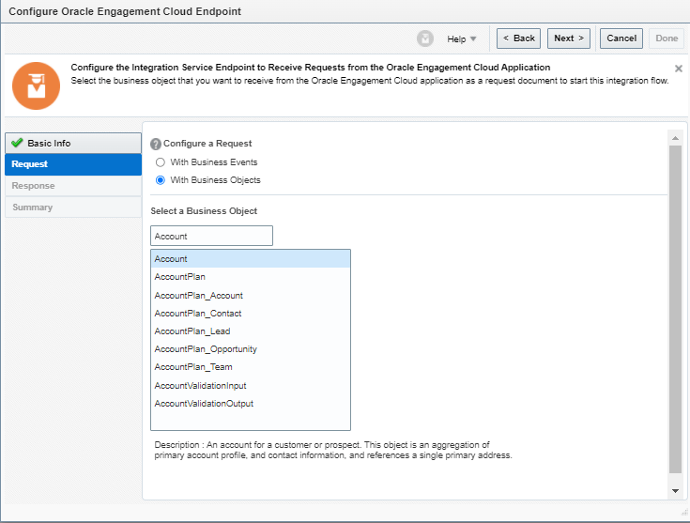The image size is (690, 523).
Task: Open the Help dropdown menu
Action: pyautogui.click(x=462, y=38)
